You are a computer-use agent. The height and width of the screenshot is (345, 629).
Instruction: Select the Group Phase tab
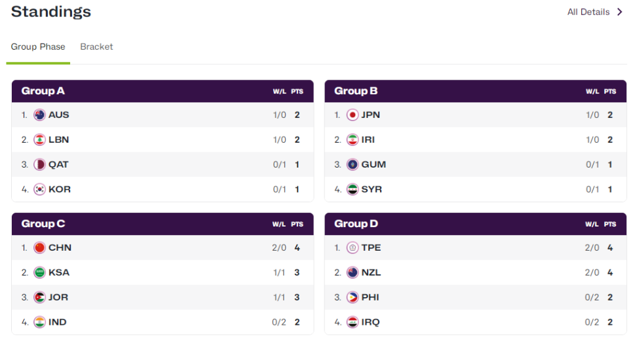click(38, 46)
